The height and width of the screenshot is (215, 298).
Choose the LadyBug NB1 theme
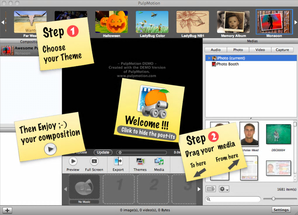tap(193, 22)
